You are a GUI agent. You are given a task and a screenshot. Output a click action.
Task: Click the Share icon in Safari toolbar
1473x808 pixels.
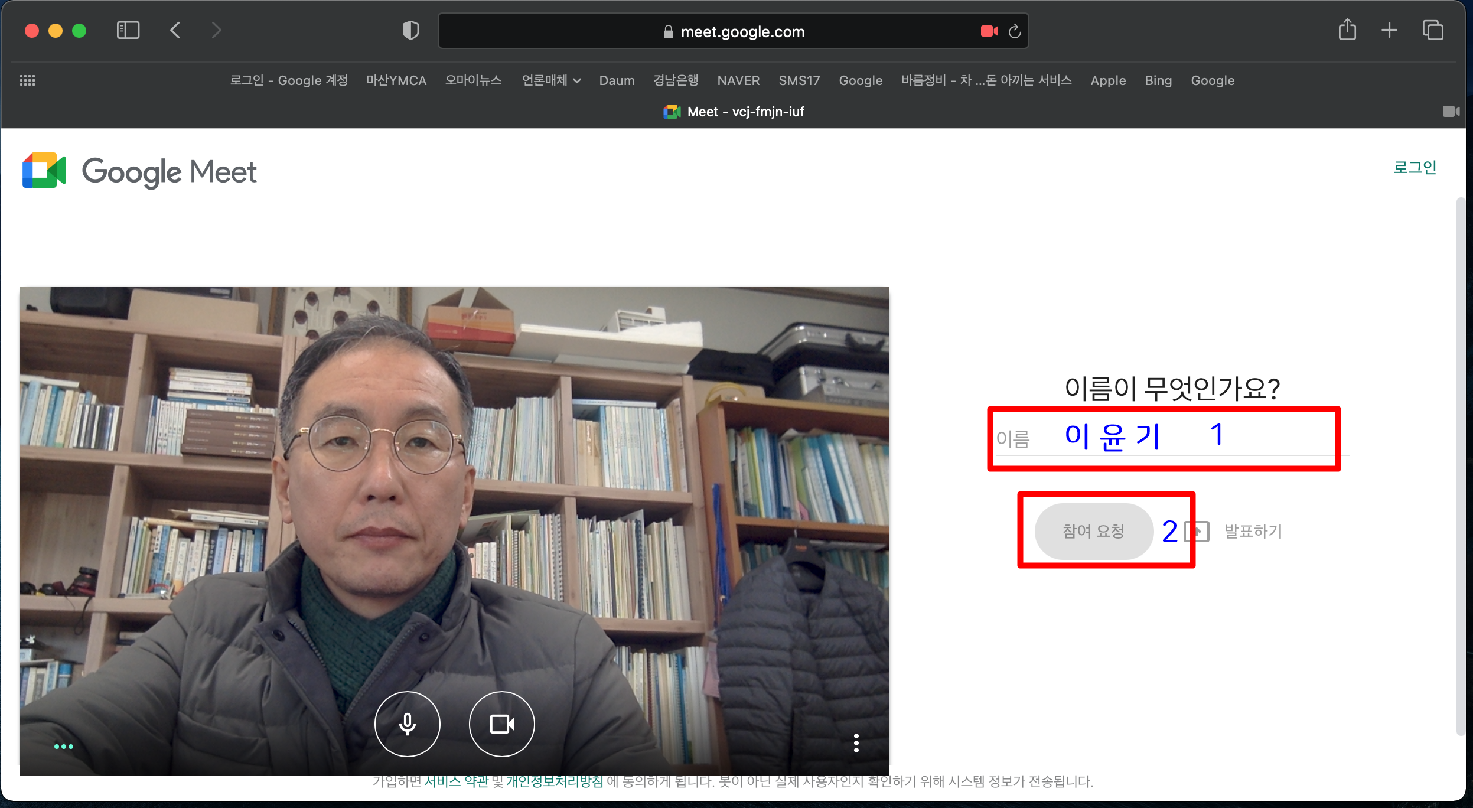click(1347, 30)
